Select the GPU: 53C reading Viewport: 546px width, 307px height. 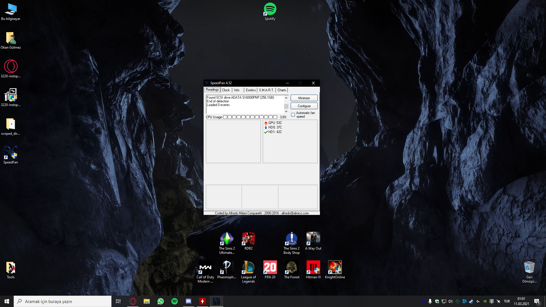coord(275,123)
